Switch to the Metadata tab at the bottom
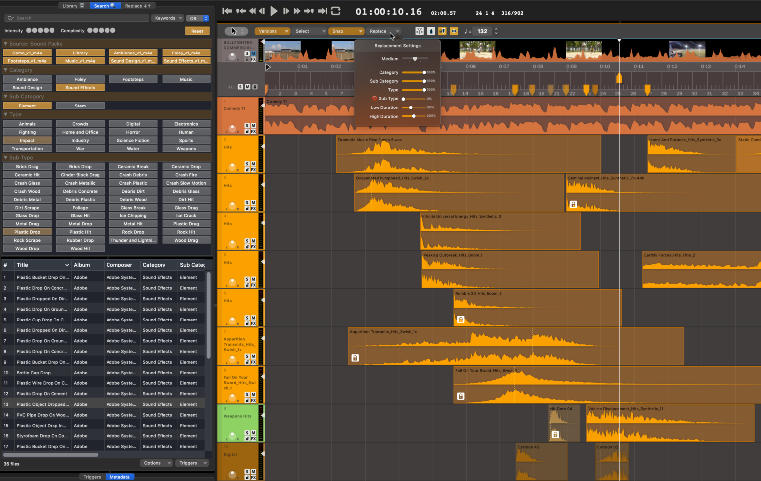 (119, 477)
